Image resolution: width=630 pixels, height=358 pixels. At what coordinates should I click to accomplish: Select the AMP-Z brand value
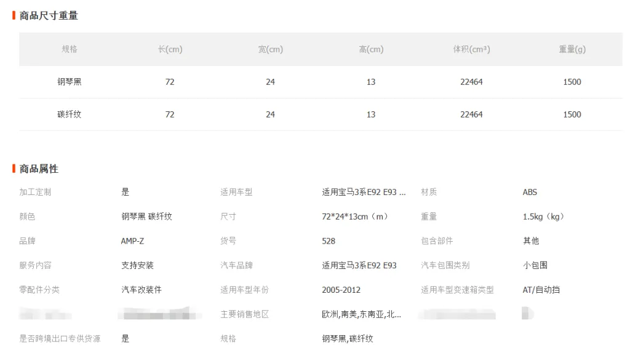click(x=132, y=241)
